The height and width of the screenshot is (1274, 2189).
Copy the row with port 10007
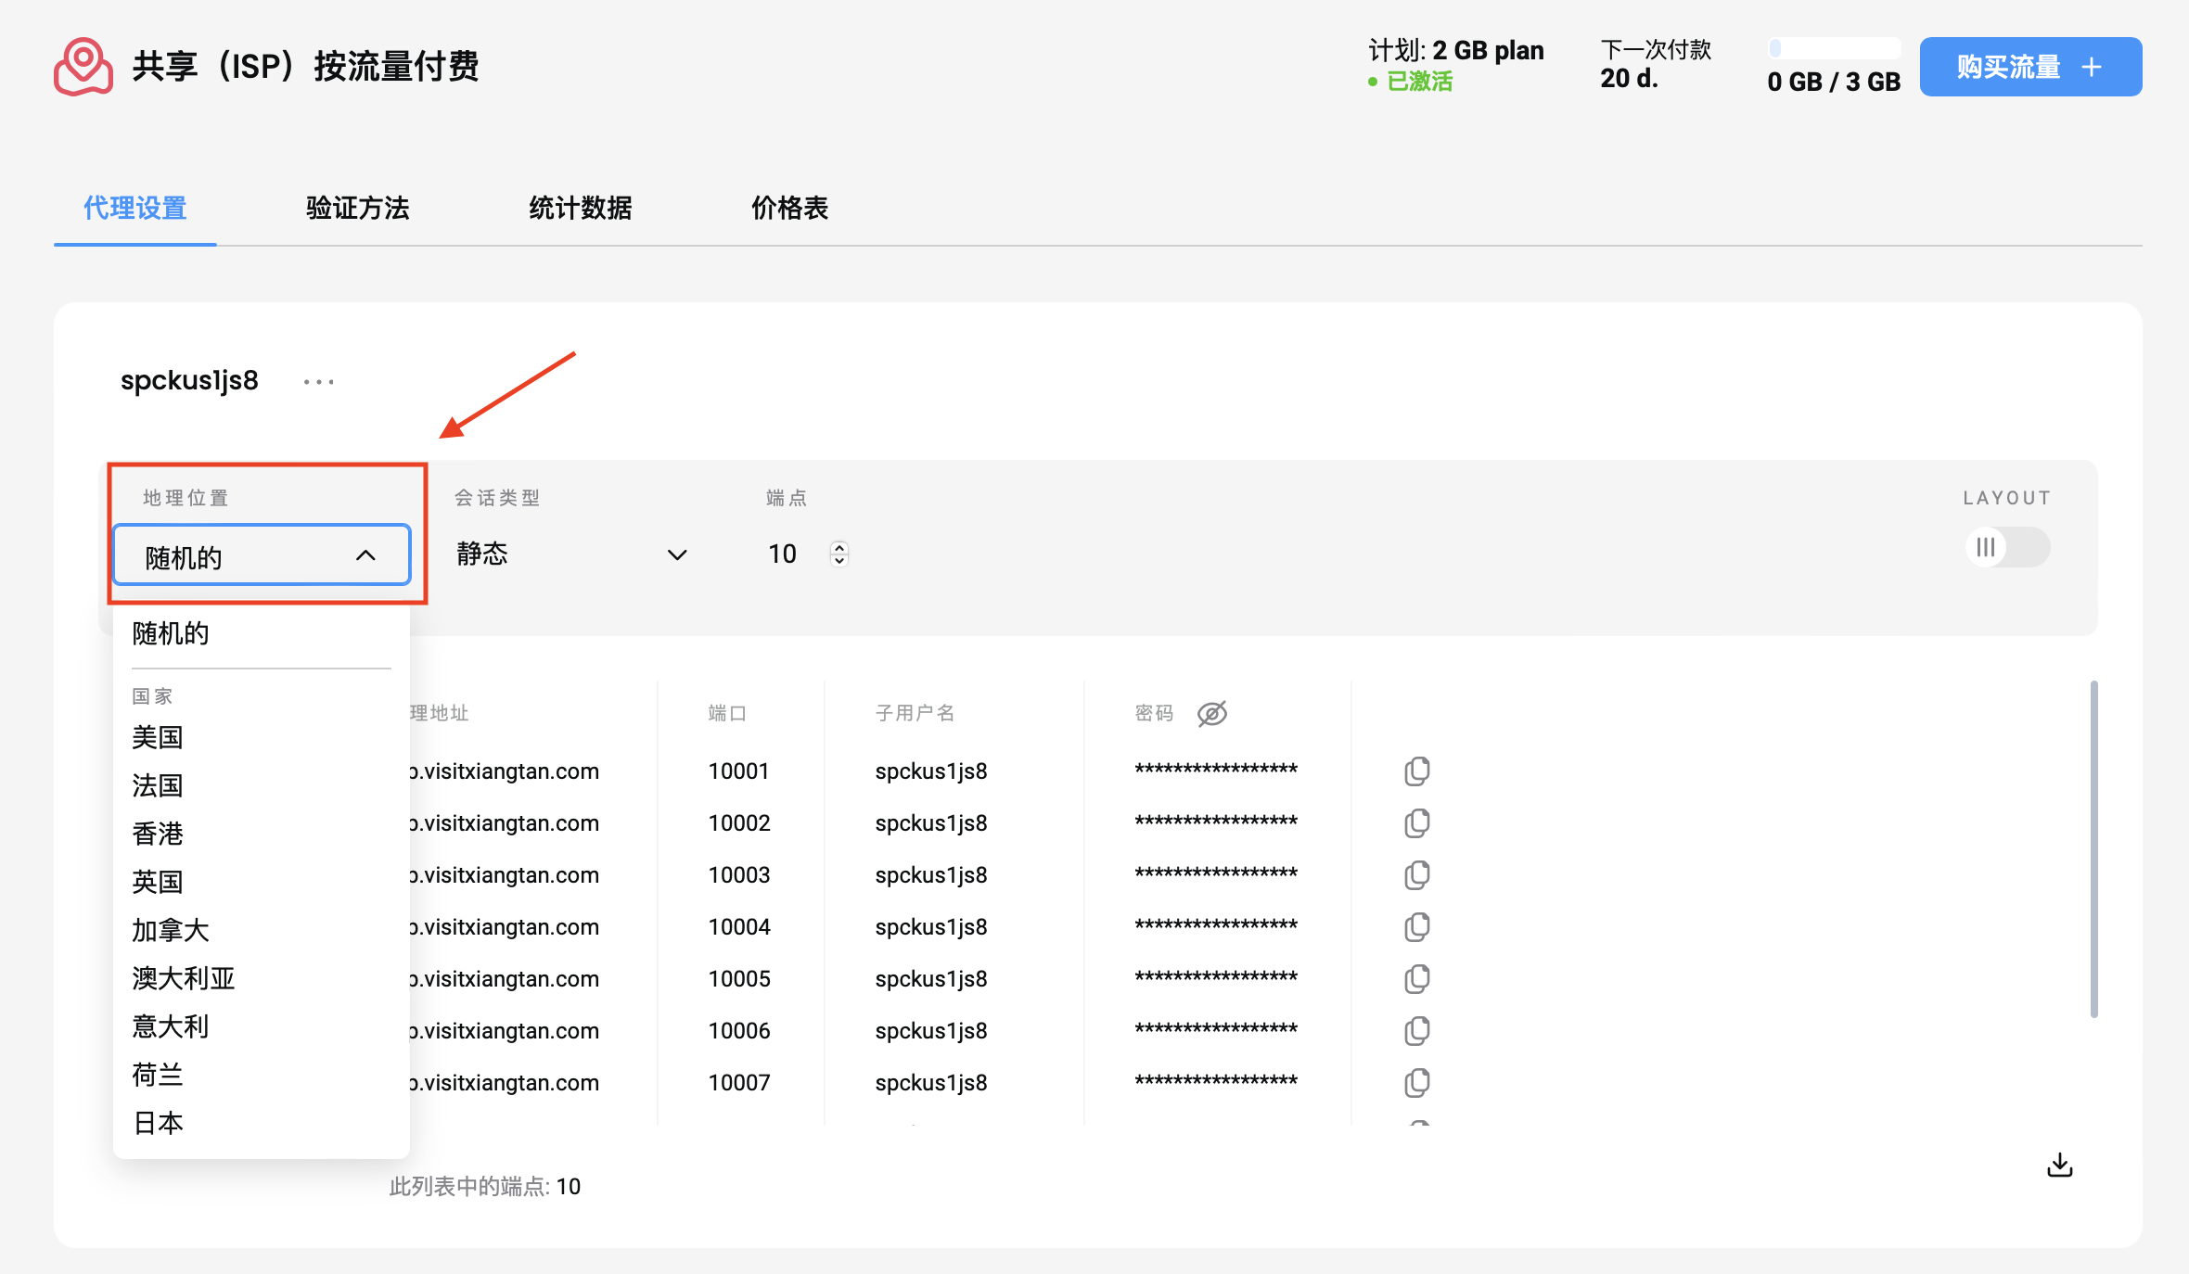[1416, 1083]
